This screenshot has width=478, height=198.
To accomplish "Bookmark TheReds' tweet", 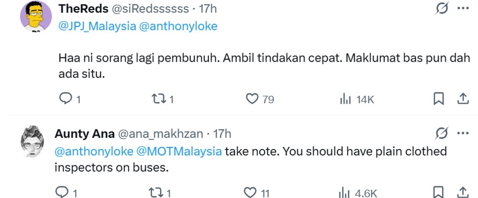I will tap(438, 98).
